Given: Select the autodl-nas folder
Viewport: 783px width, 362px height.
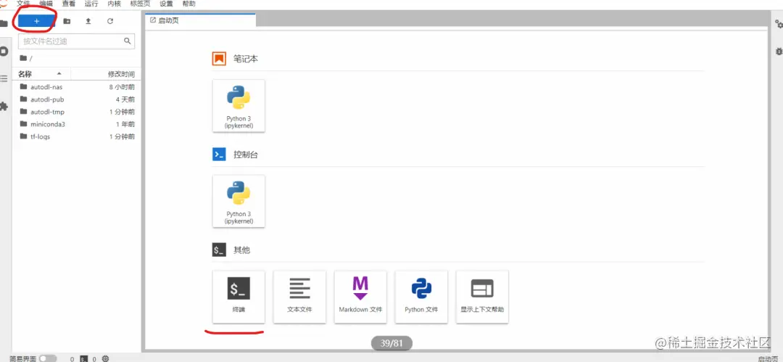Looking at the screenshot, I should pyautogui.click(x=77, y=87).
